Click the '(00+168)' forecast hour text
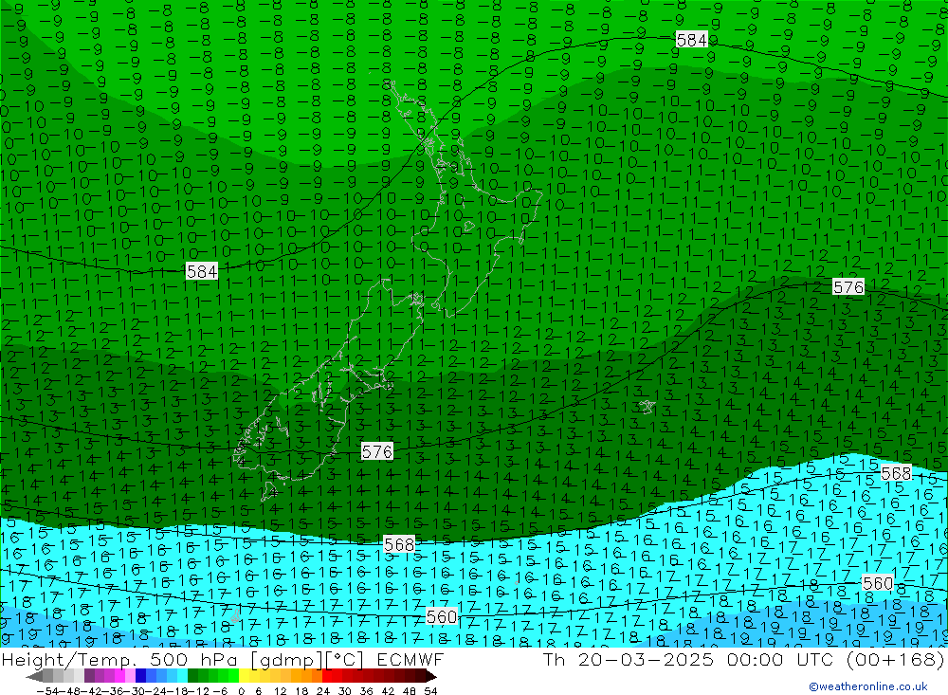The width and height of the screenshot is (948, 695). pyautogui.click(x=896, y=659)
